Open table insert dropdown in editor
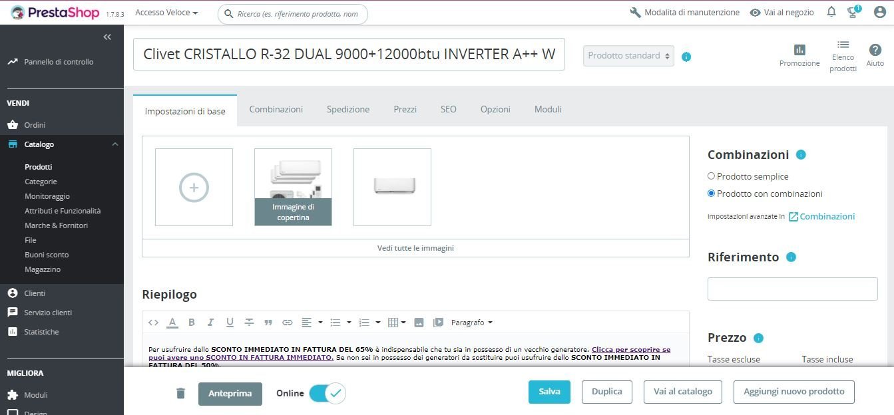The width and height of the screenshot is (894, 415). [x=397, y=323]
